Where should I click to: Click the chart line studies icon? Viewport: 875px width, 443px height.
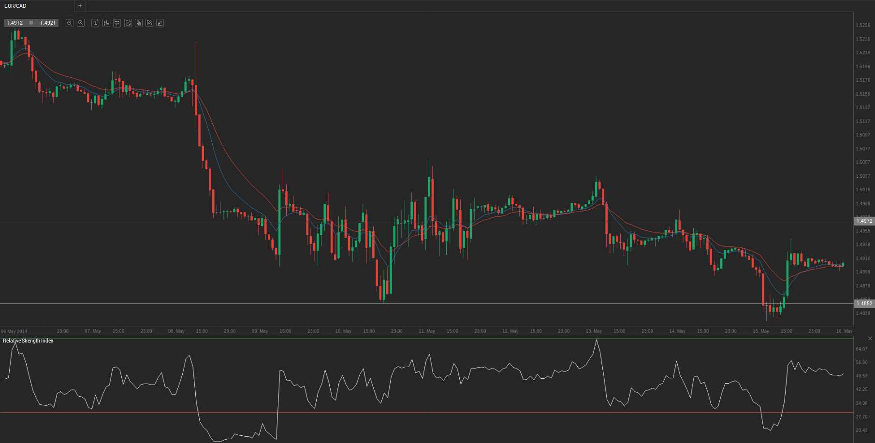pos(128,23)
